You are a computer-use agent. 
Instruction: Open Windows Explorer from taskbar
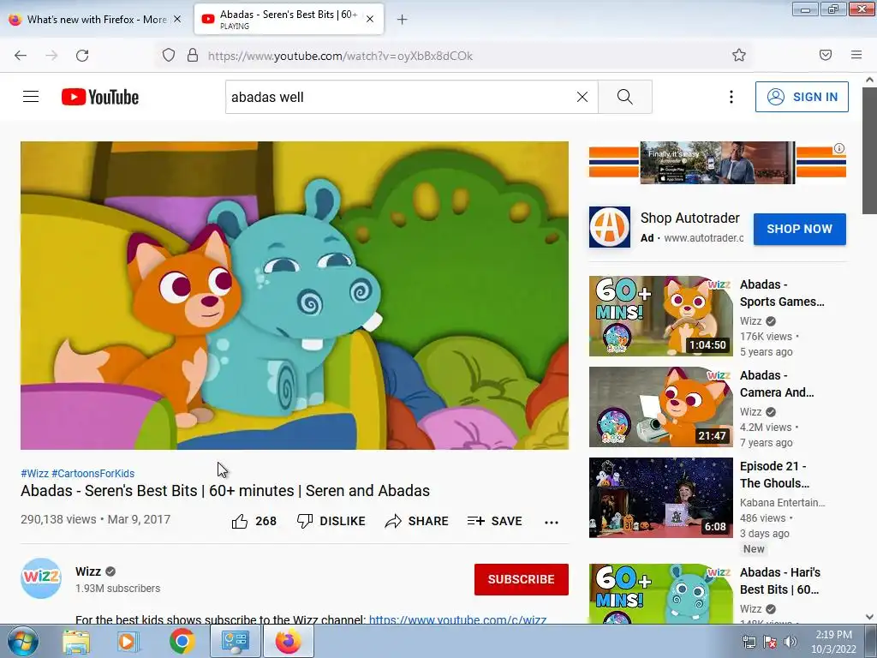[x=75, y=642]
